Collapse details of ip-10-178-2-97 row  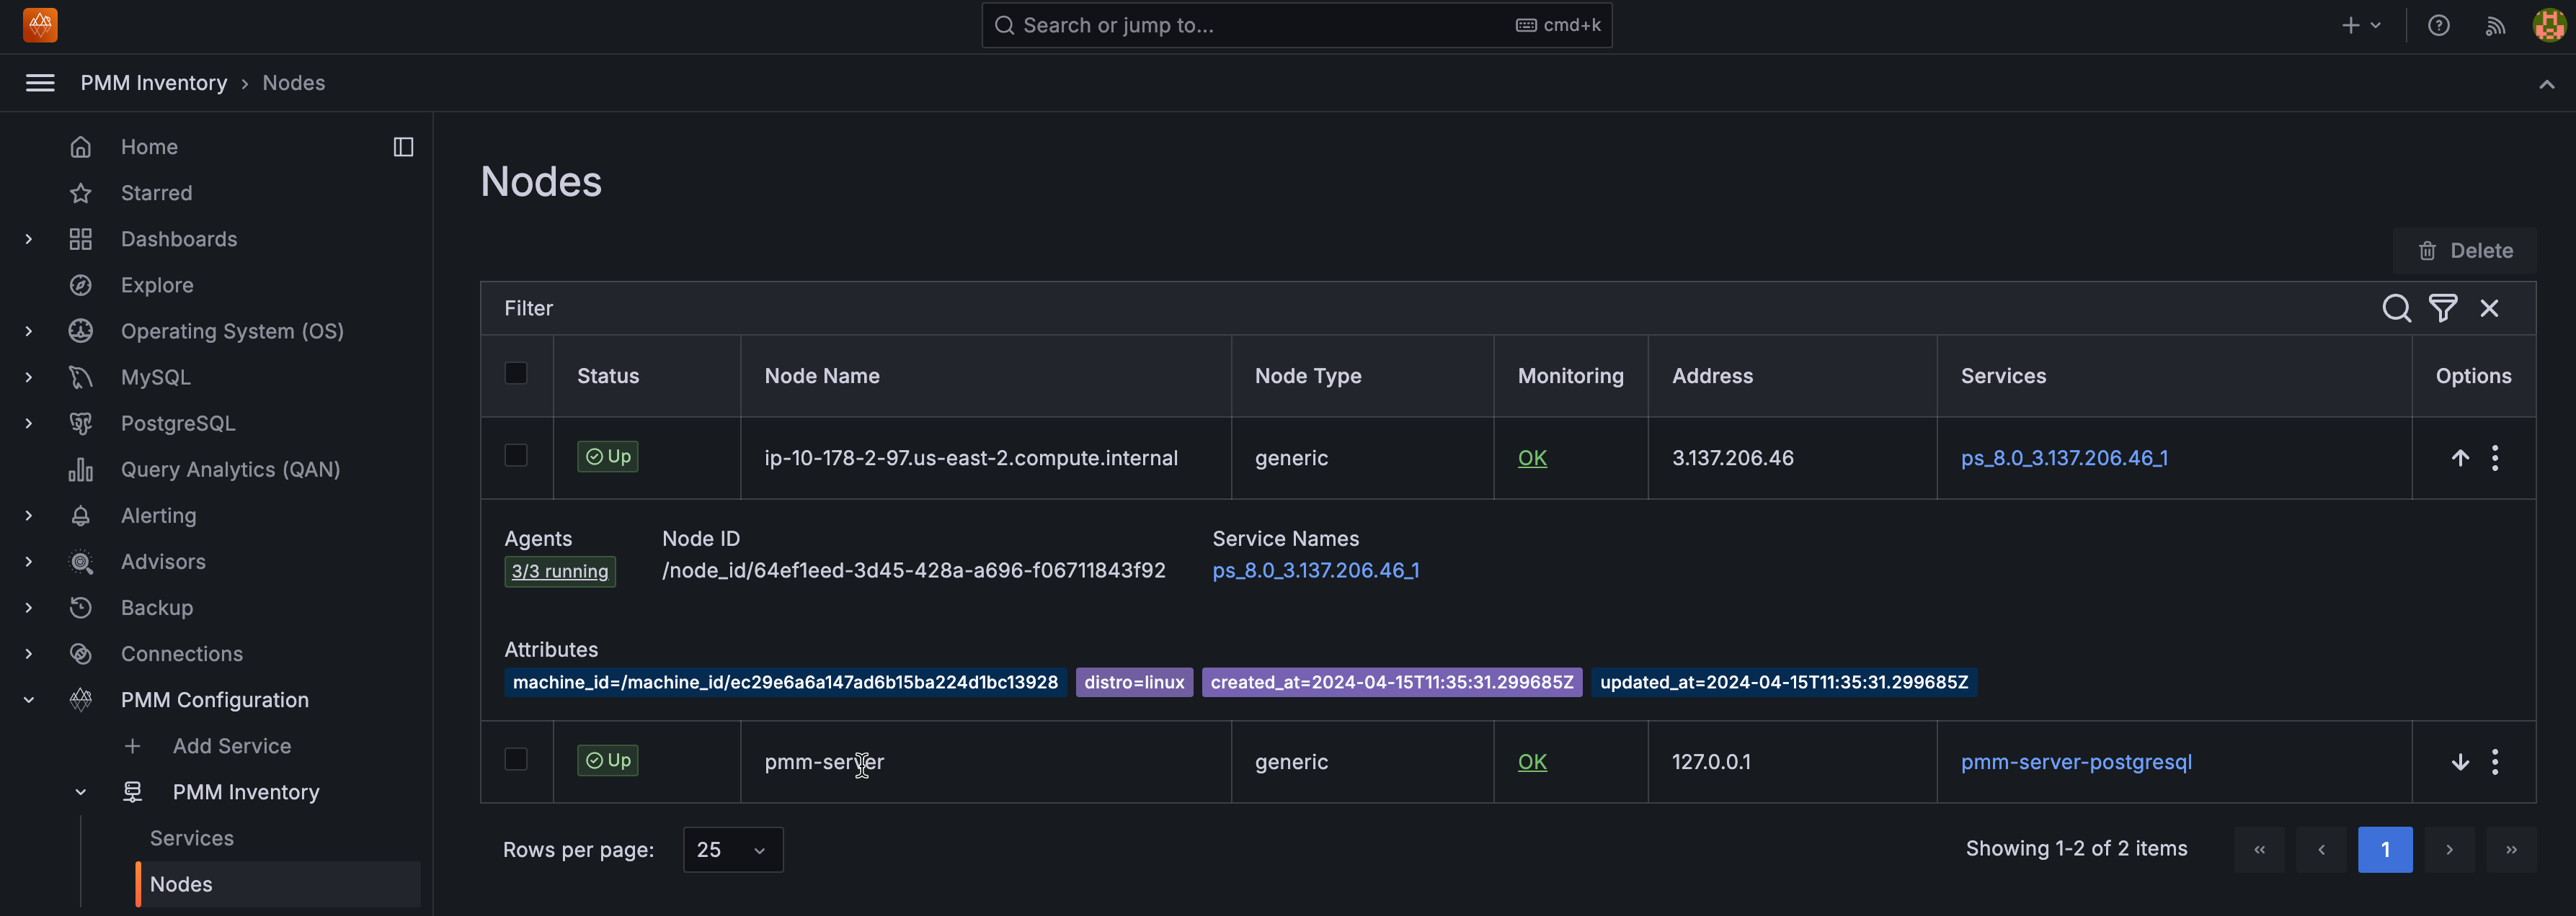coord(2460,457)
